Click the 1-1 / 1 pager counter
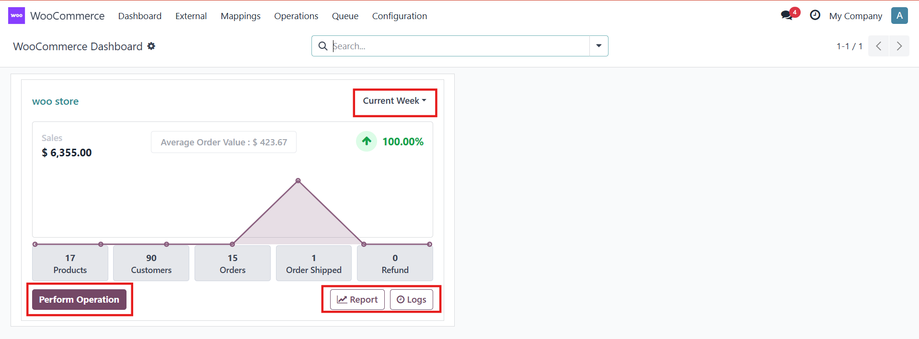The image size is (919, 339). point(850,46)
